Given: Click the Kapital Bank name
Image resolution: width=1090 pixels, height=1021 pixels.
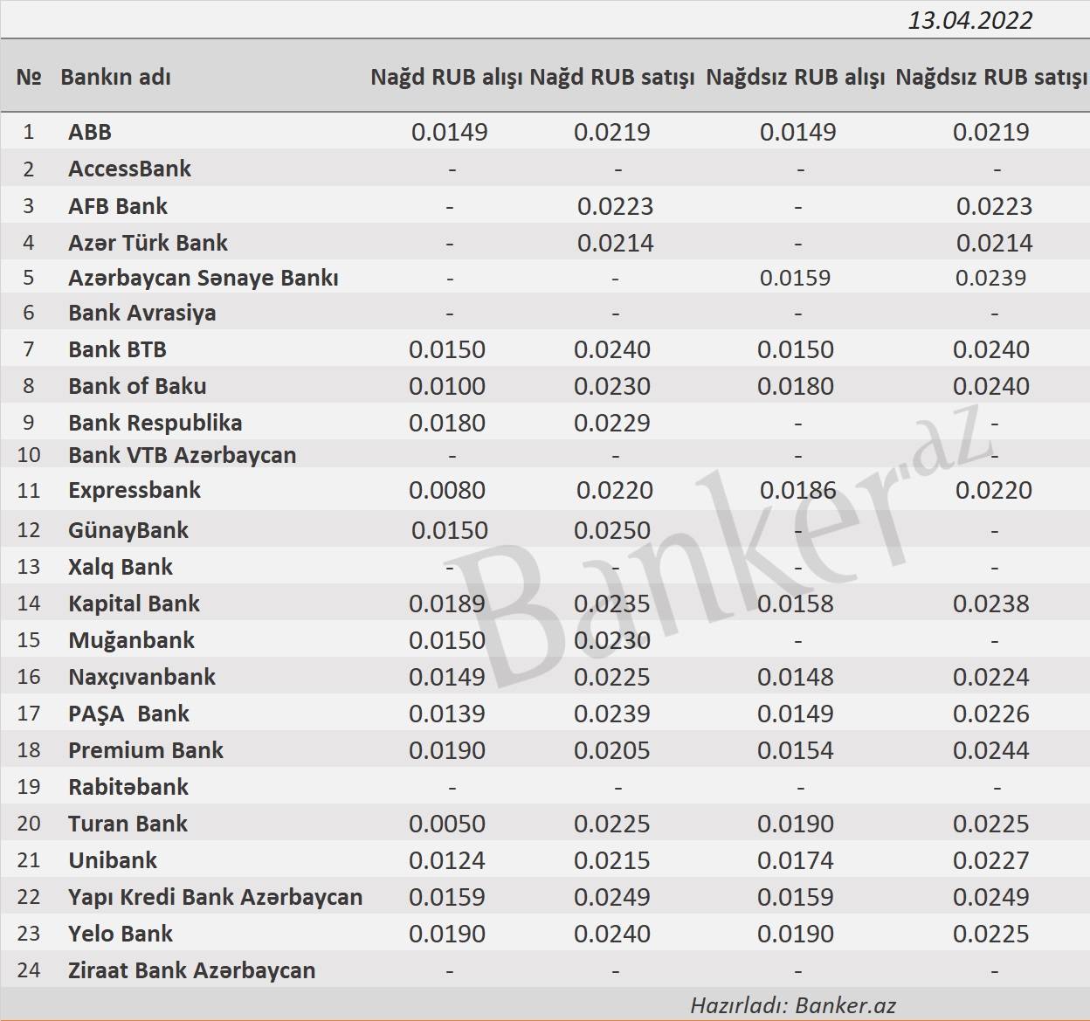Looking at the screenshot, I should [134, 604].
